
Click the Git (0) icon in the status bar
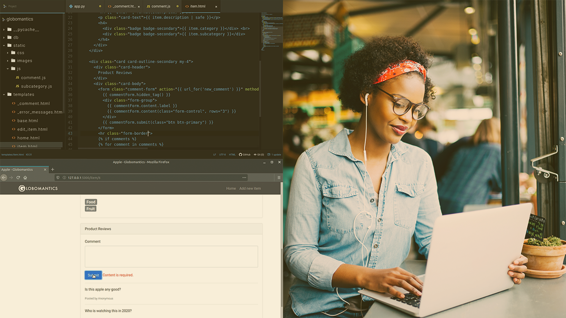tap(259, 155)
